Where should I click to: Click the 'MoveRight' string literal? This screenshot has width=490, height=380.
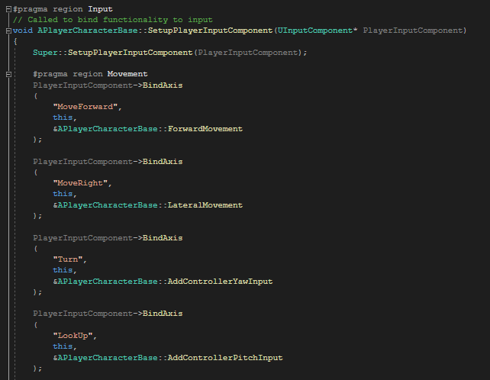coord(82,183)
